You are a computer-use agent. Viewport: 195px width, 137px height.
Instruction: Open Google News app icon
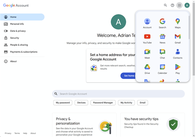pyautogui.click(x=162, y=38)
